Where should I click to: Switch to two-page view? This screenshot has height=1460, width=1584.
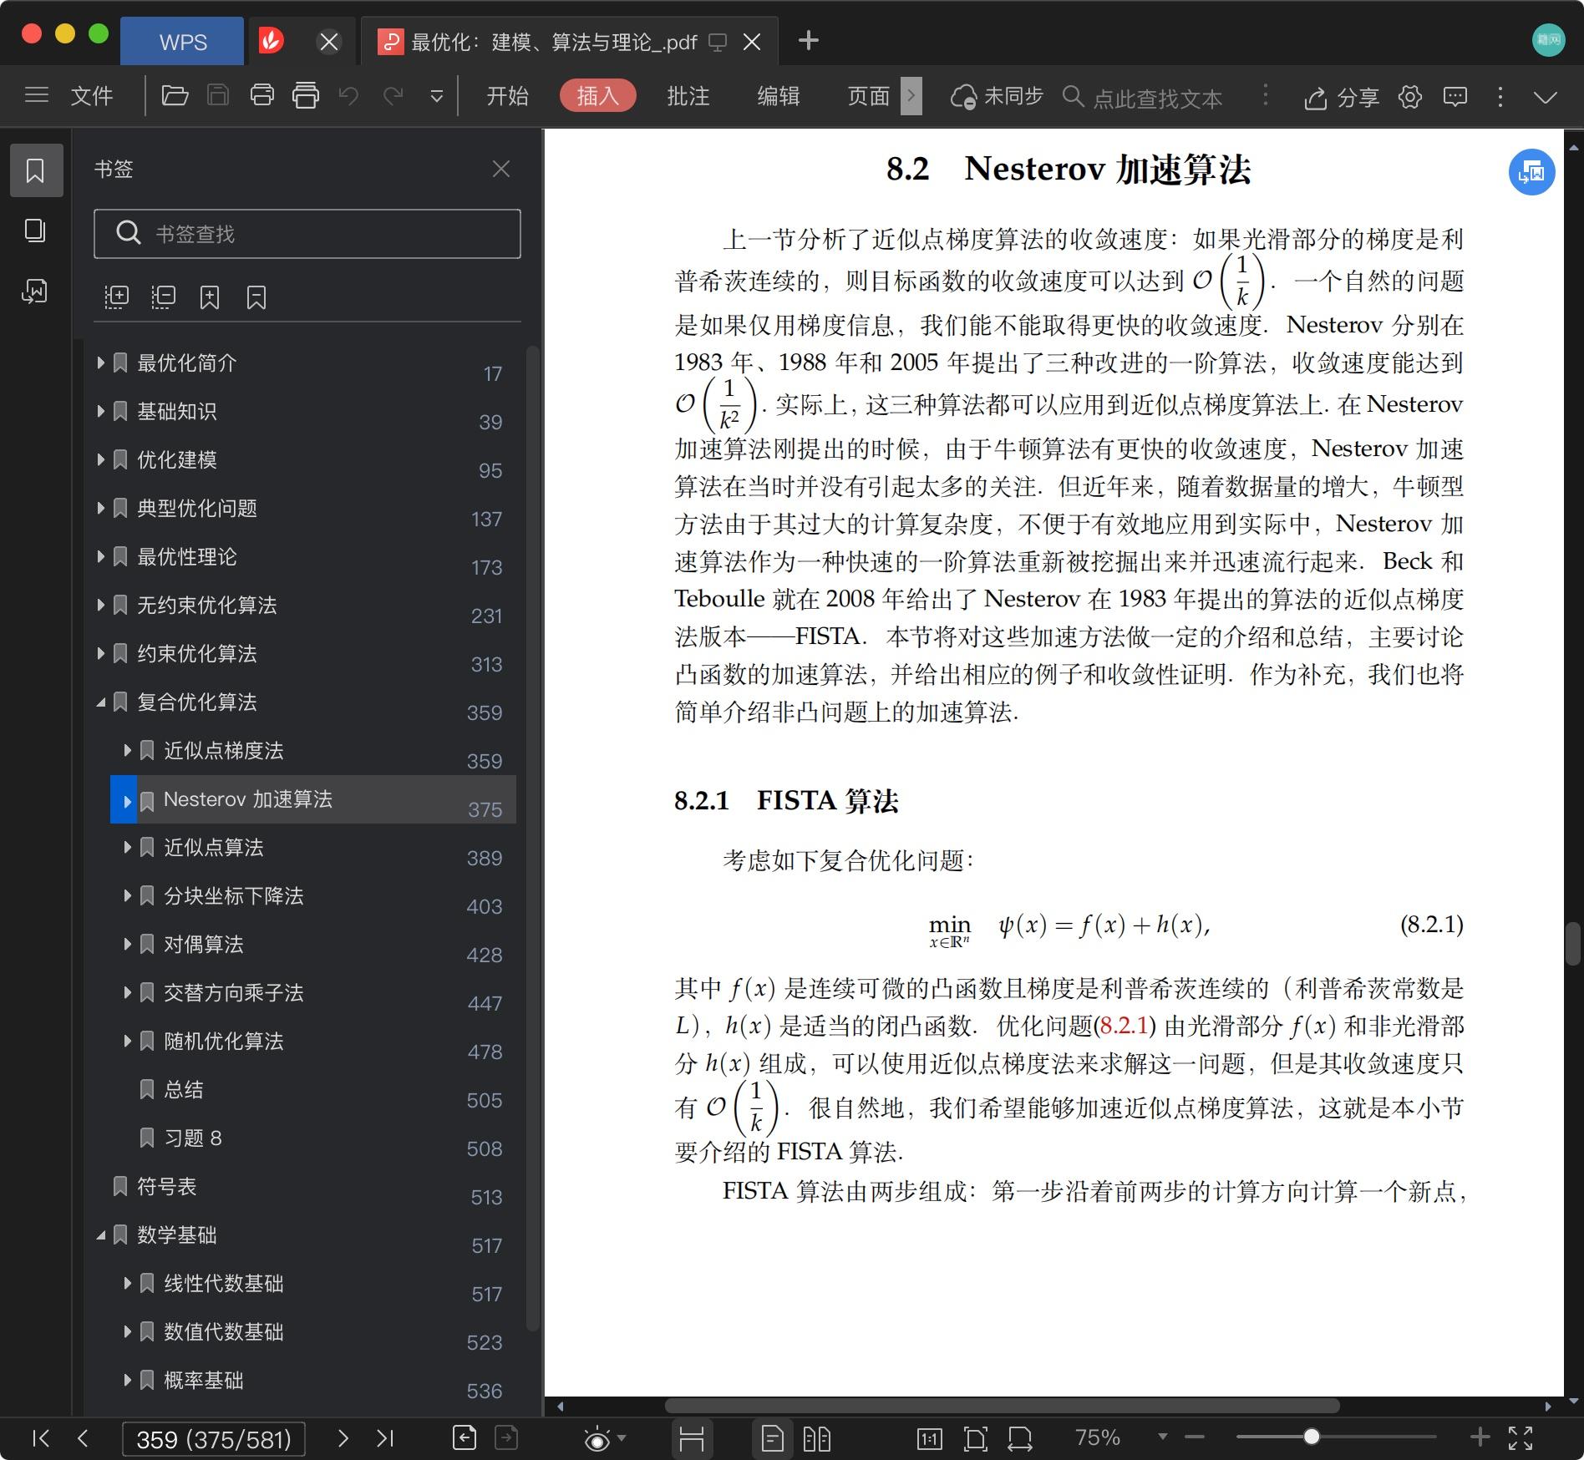pyautogui.click(x=816, y=1438)
